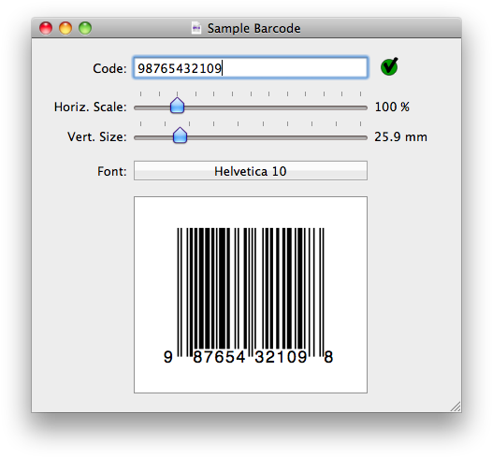Click barcode digits 87654

[219, 357]
